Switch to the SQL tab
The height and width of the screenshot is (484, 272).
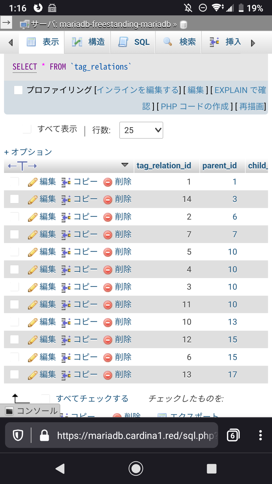tap(133, 42)
